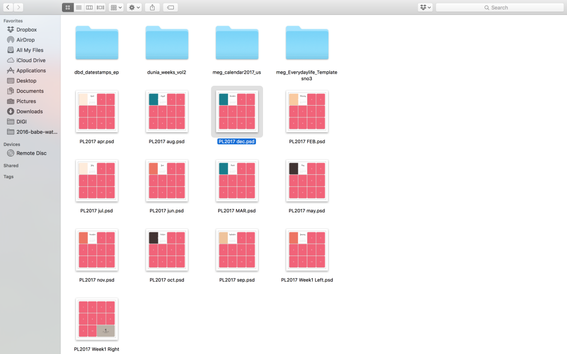The image size is (567, 354).
Task: Click in the Search field
Action: tap(498, 7)
